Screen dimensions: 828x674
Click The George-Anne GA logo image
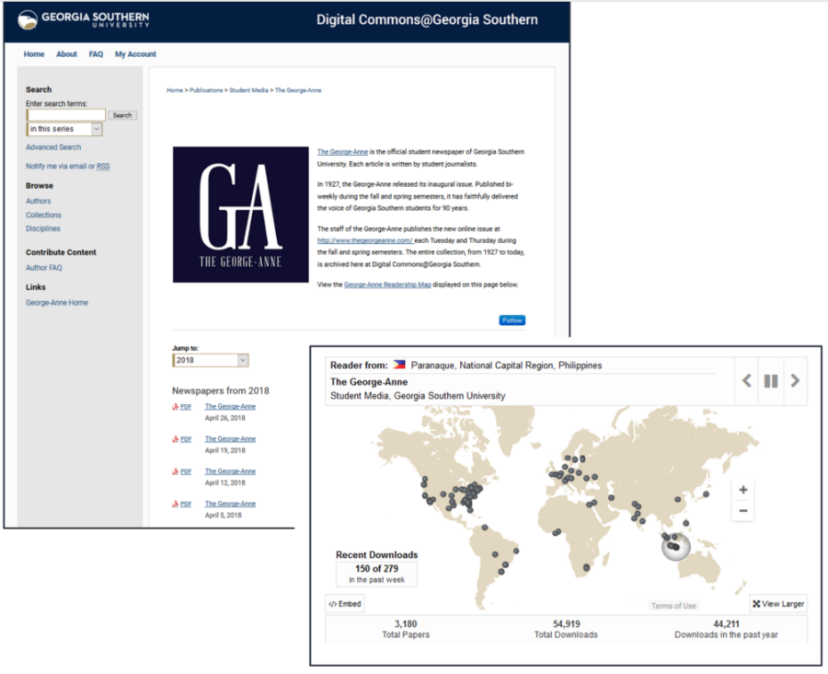(x=241, y=215)
